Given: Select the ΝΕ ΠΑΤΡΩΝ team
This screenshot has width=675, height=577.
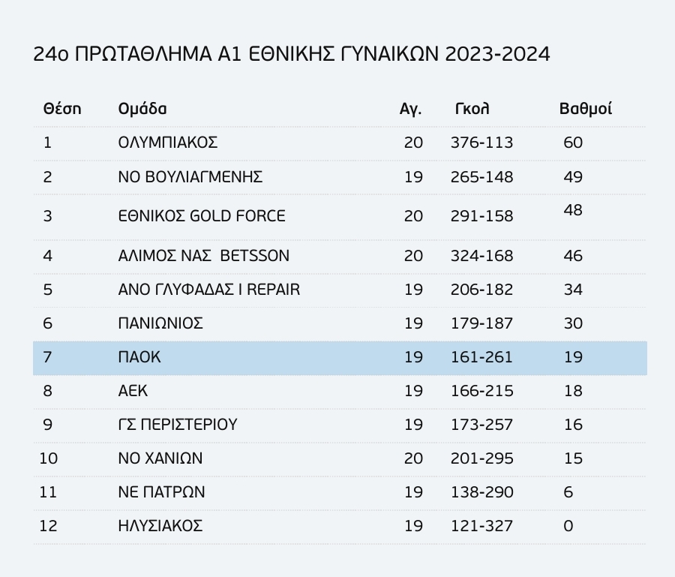Looking at the screenshot, I should point(161,491).
